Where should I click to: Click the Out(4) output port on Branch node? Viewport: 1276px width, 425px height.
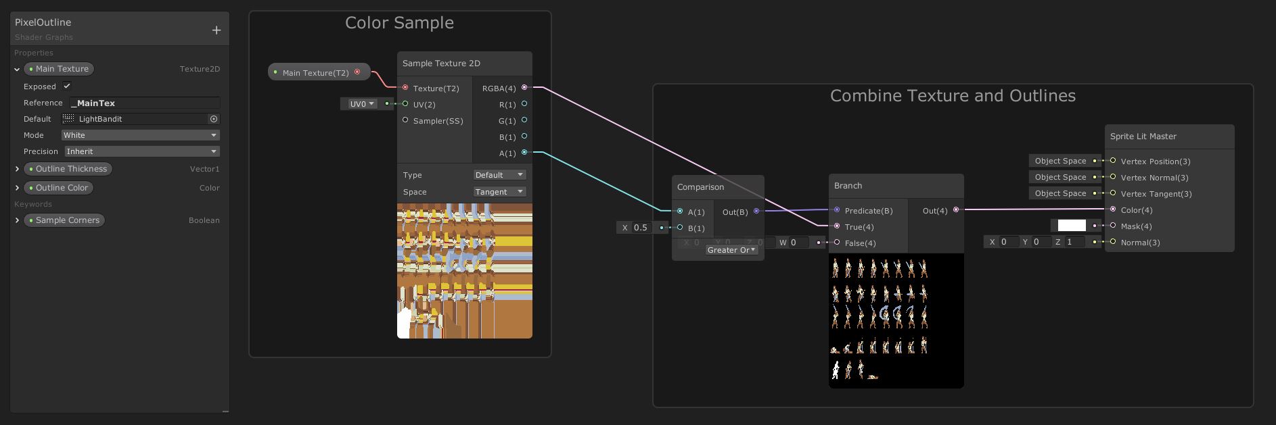point(956,210)
